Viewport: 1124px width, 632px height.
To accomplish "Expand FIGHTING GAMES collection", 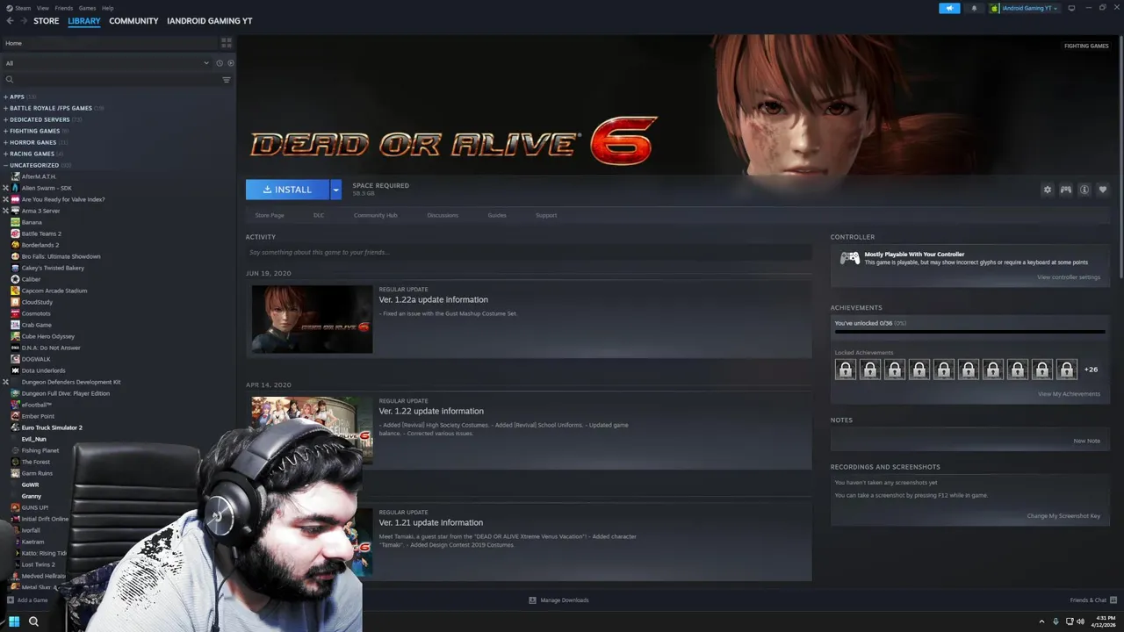I will pyautogui.click(x=5, y=131).
